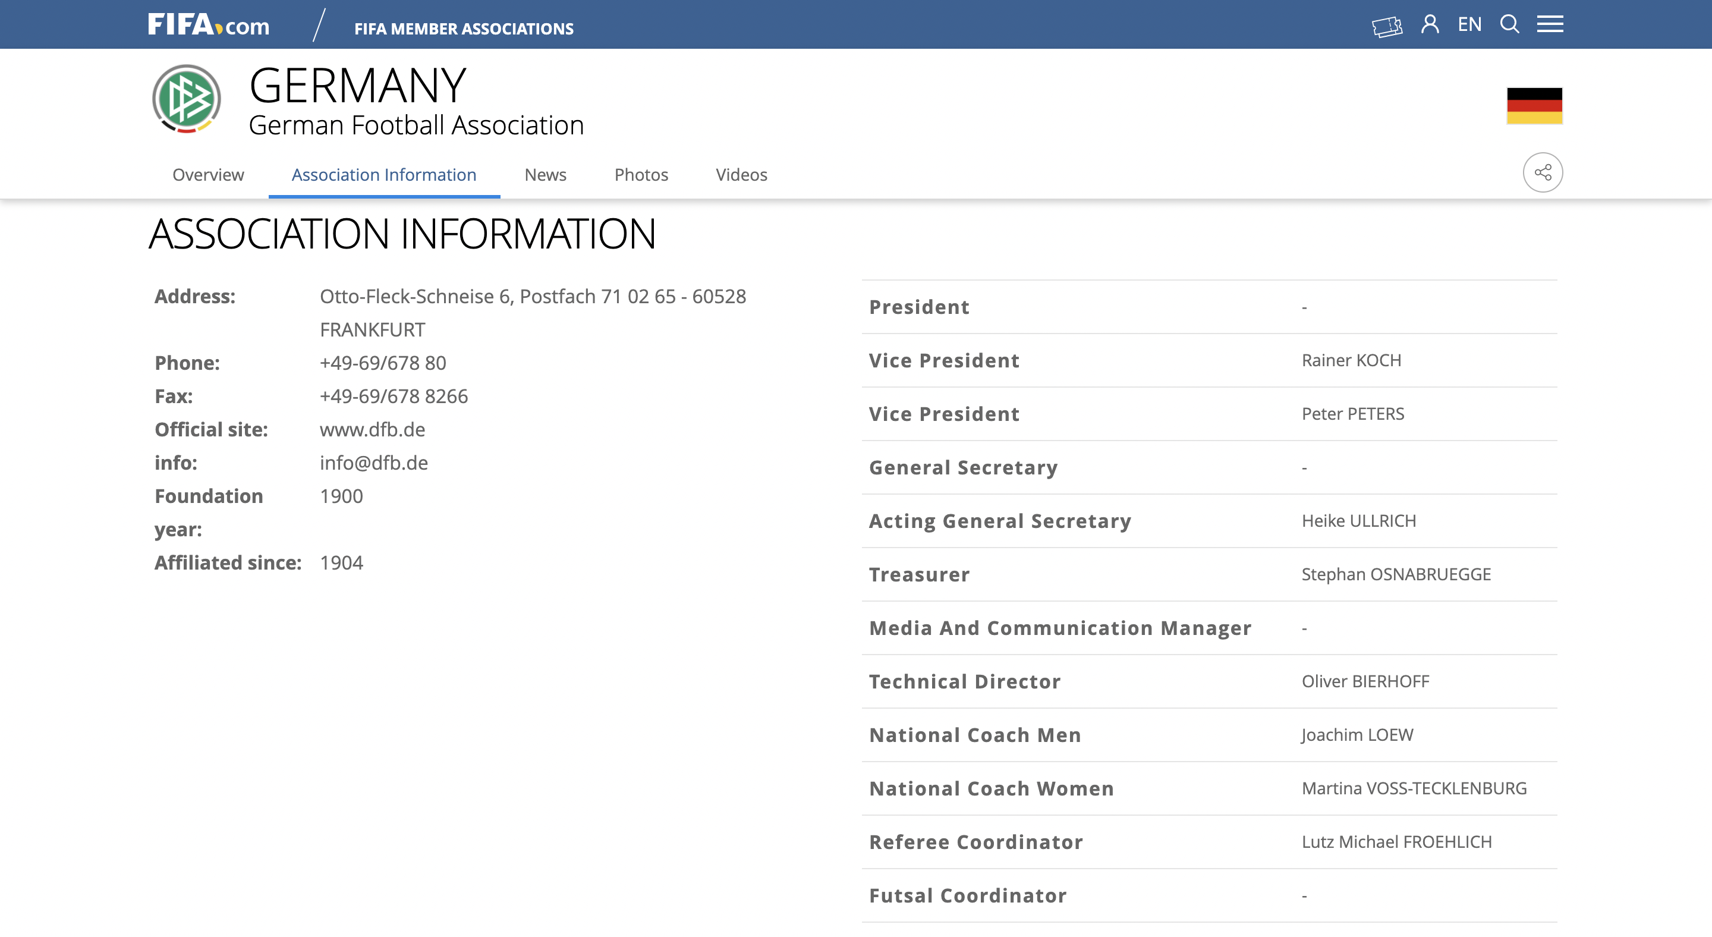The height and width of the screenshot is (937, 1712).
Task: Click the share icon button
Action: (x=1543, y=173)
